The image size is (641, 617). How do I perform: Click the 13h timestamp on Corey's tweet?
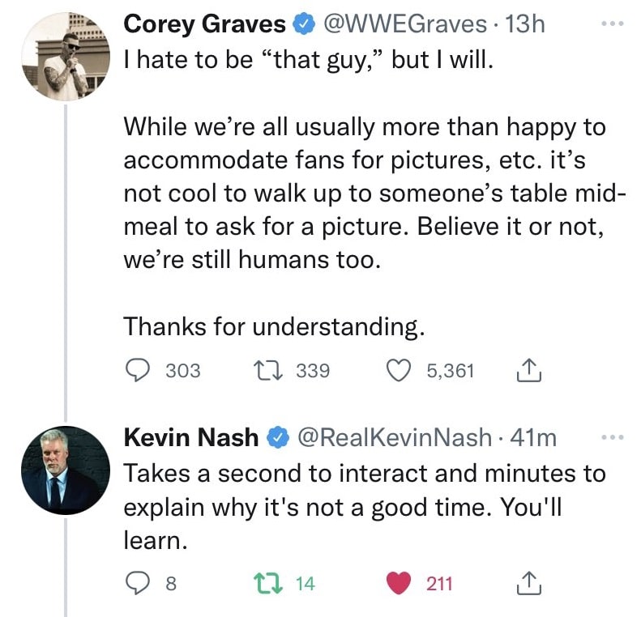pos(524,25)
